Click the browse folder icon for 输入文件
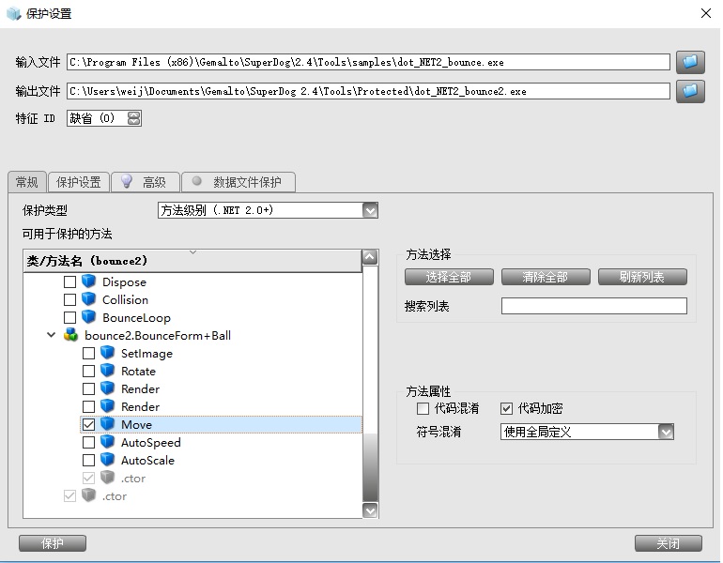 click(x=691, y=62)
